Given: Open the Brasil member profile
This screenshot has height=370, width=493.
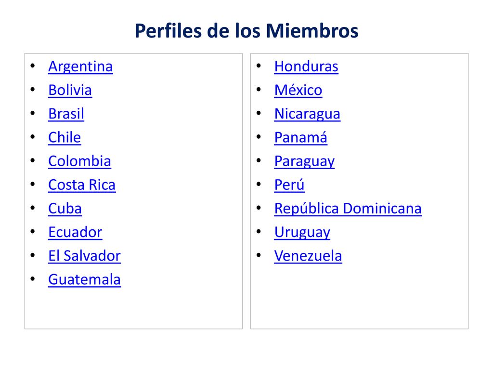Looking at the screenshot, I should pyautogui.click(x=66, y=114).
